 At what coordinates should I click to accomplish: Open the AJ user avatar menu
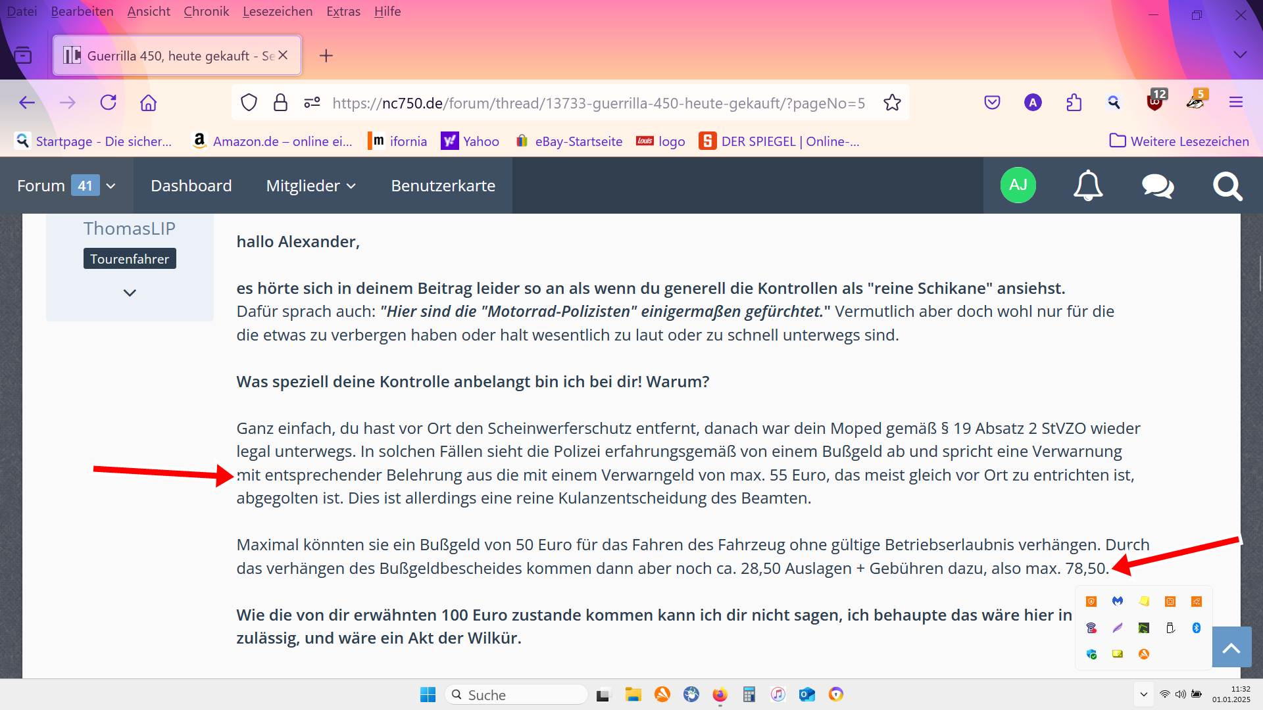tap(1018, 185)
